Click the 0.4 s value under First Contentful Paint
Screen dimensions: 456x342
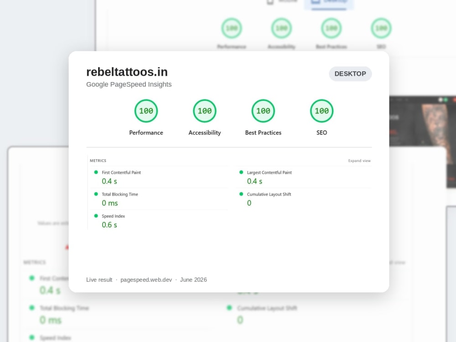(x=109, y=181)
